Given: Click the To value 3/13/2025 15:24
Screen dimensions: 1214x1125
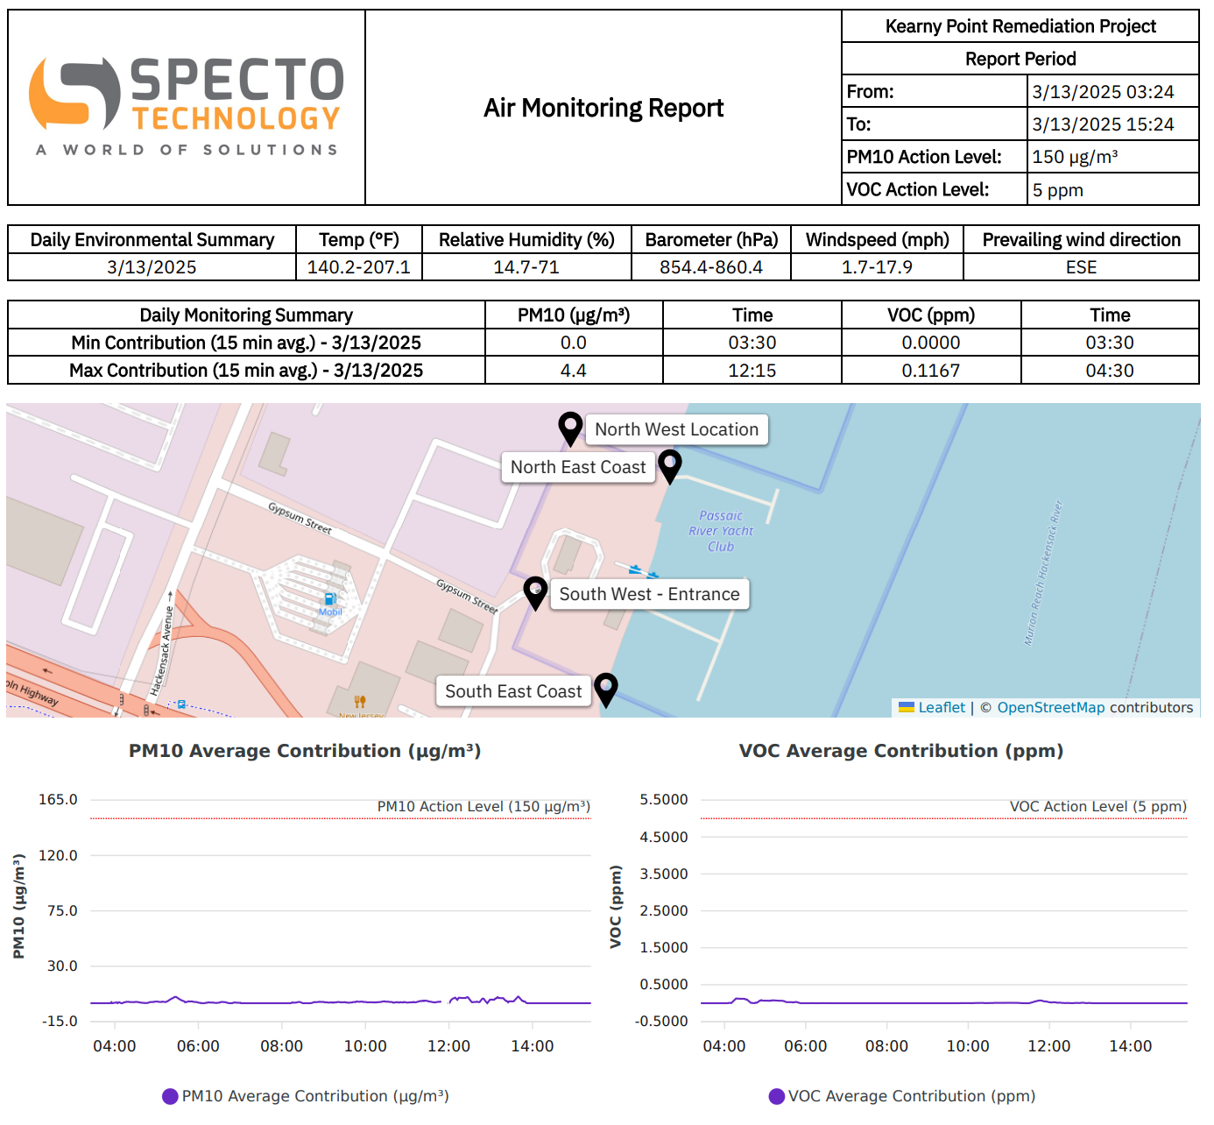Looking at the screenshot, I should (x=1103, y=124).
